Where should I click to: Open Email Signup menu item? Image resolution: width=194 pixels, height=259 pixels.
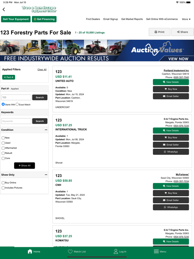point(110,19)
